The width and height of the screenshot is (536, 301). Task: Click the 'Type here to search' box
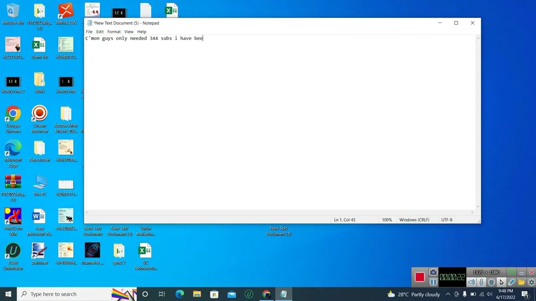coord(77,294)
